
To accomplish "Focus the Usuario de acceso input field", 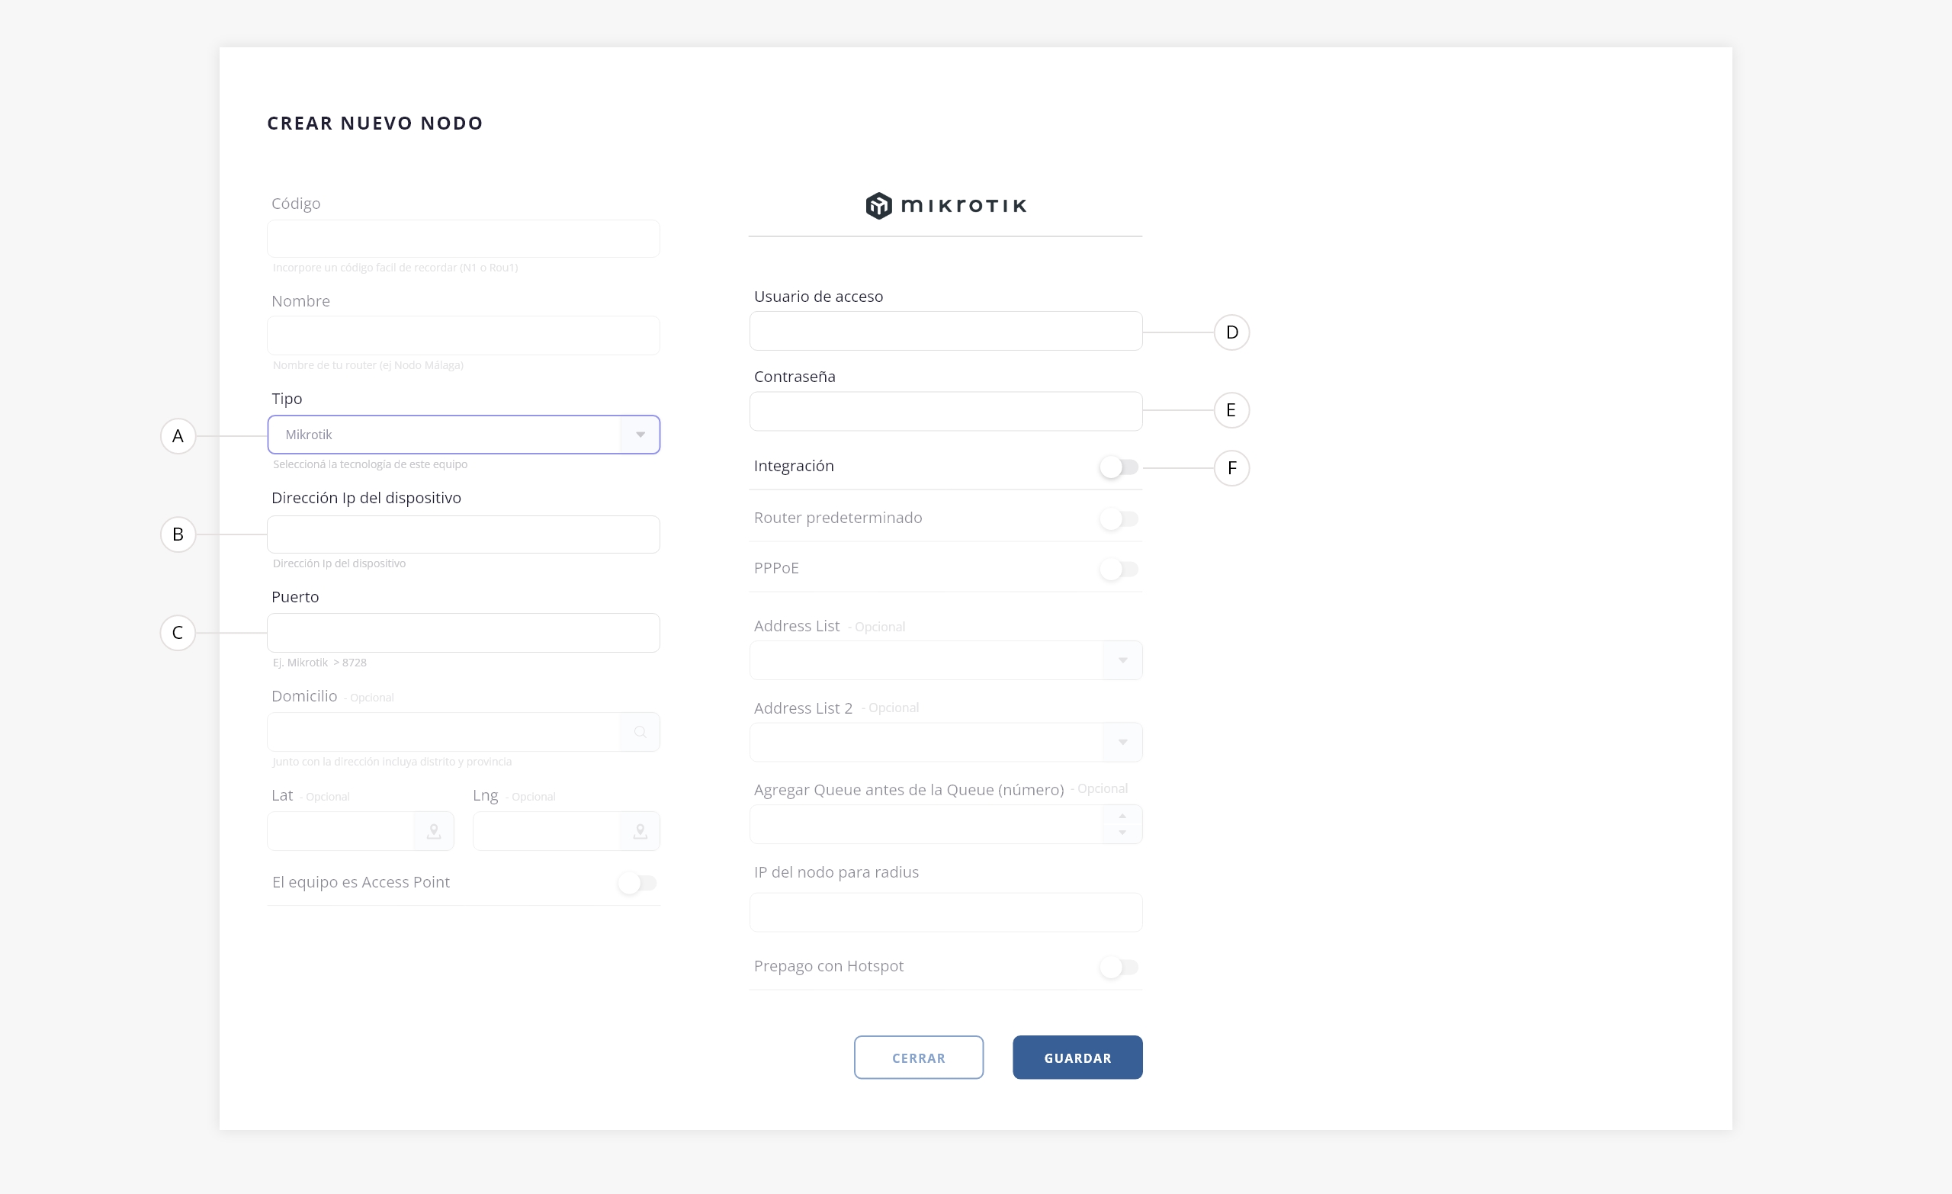I will 945,332.
